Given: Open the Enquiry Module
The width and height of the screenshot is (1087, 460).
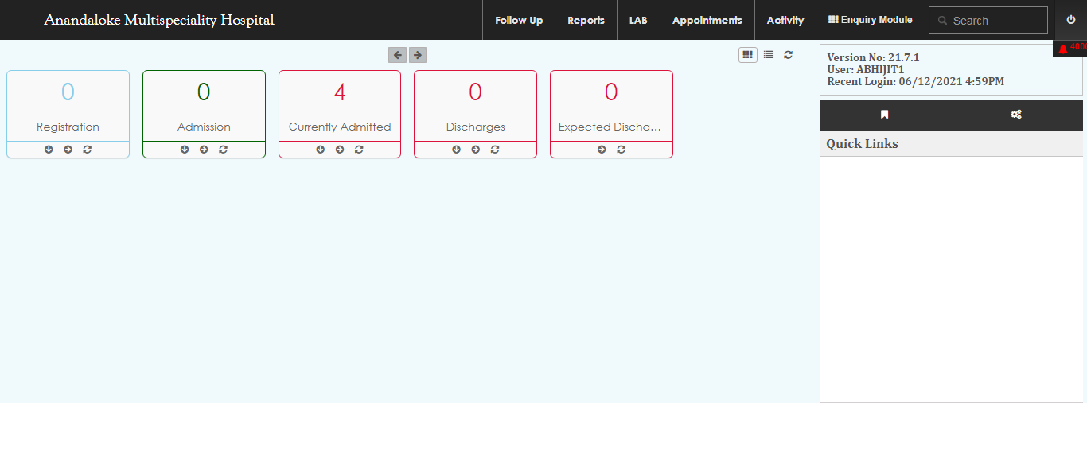Looking at the screenshot, I should pos(871,20).
